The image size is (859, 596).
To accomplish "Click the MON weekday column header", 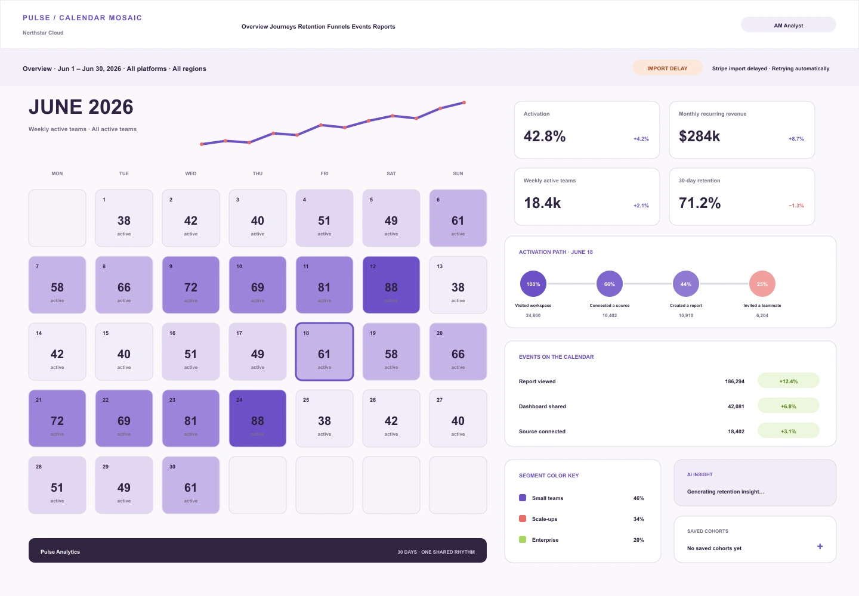I will [x=57, y=173].
